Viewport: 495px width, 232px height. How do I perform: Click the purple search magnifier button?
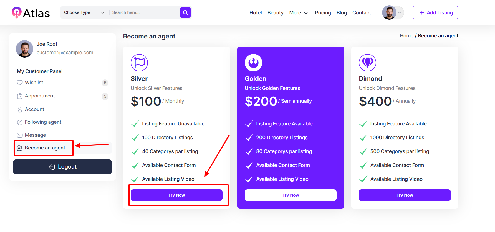(185, 12)
